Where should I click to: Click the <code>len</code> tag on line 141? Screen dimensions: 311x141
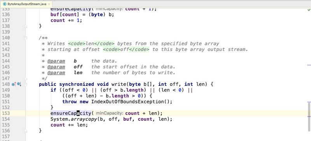91,44
